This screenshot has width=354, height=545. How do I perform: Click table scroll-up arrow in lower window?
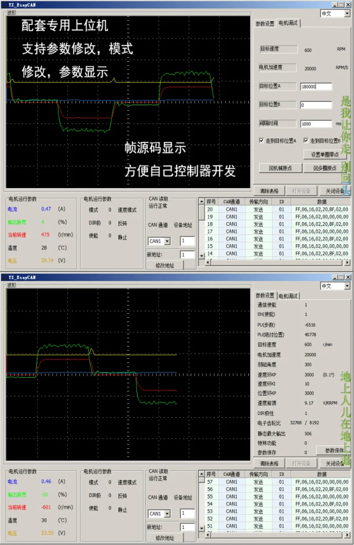coord(202,474)
